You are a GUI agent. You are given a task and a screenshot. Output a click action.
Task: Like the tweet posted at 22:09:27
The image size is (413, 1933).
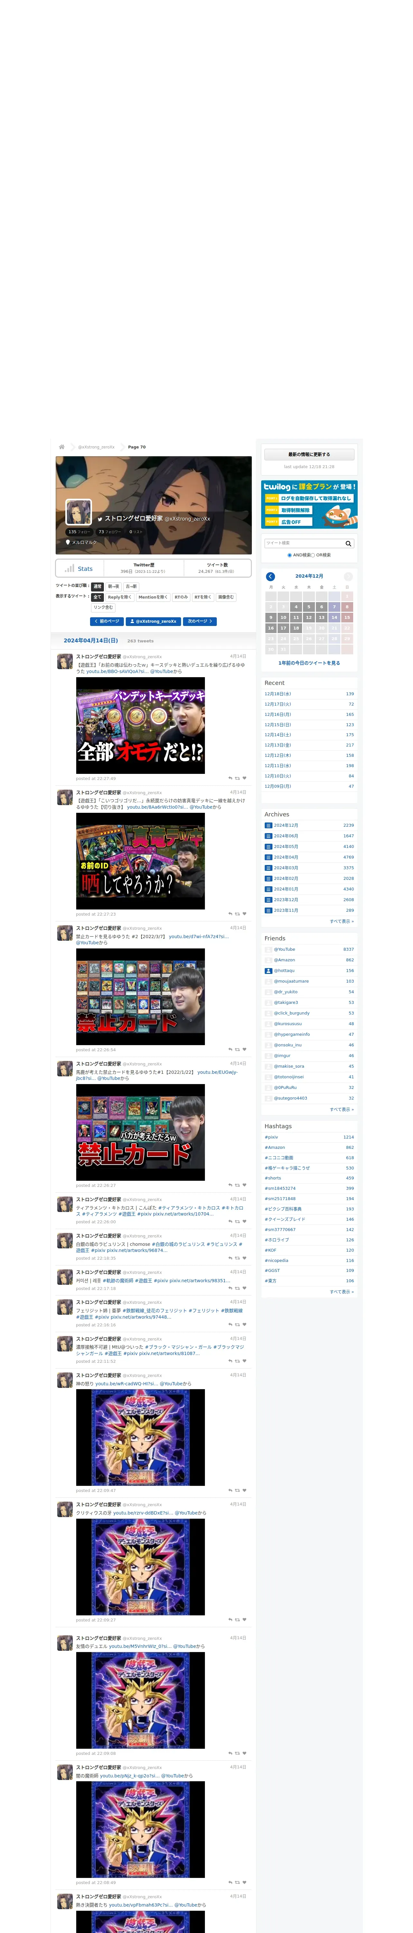tap(244, 1619)
